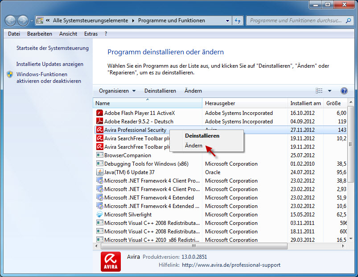Screen dimensions: 358x277
Task: Open the Bearbeiten menu
Action: pyautogui.click(x=40, y=34)
